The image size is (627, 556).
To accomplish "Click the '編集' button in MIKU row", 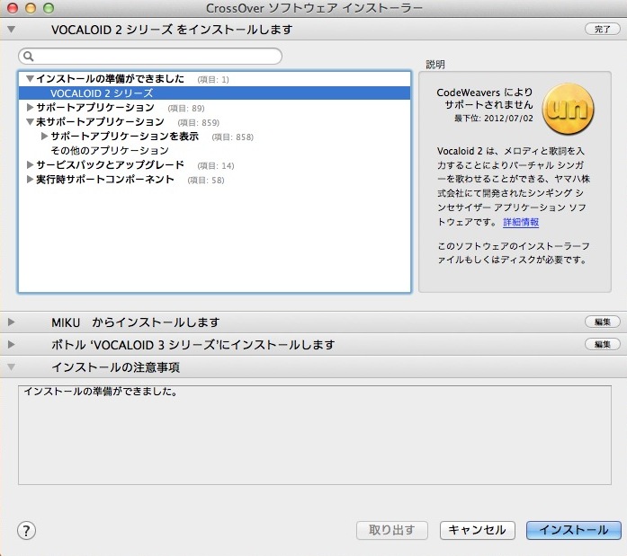I will pyautogui.click(x=602, y=322).
